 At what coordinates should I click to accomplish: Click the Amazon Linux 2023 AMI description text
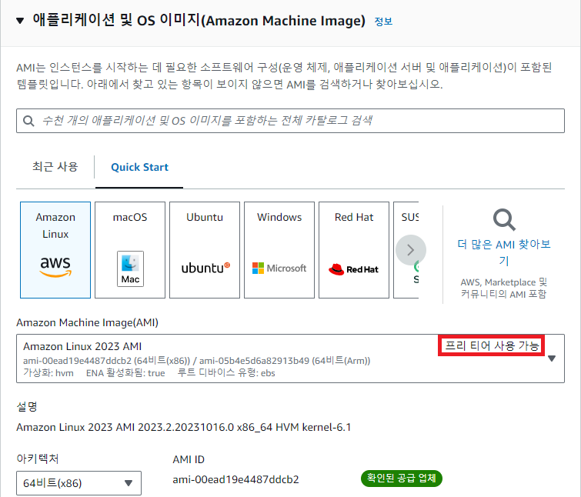[183, 428]
